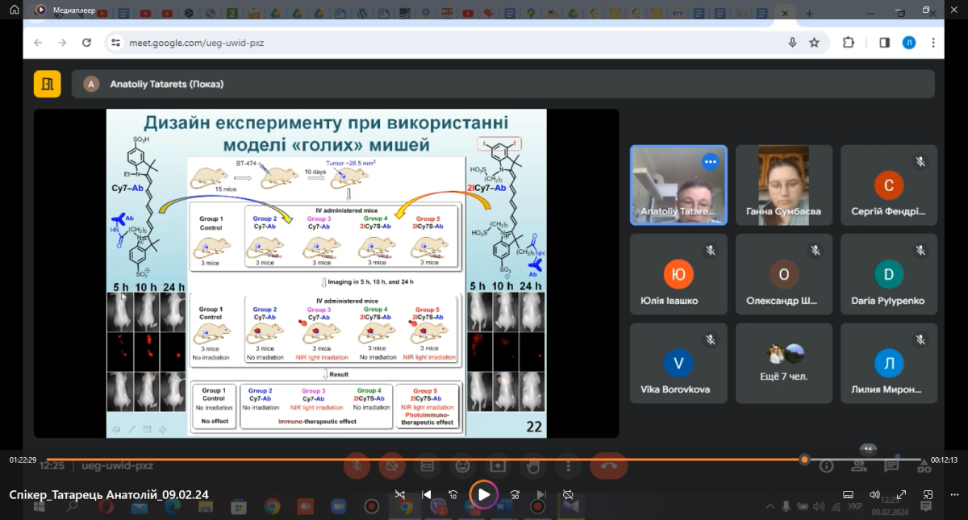Open the Chrome three-dot menu
Screen dimensions: 968x520
pyautogui.click(x=934, y=43)
